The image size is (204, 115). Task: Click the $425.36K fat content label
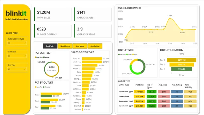point(41,62)
